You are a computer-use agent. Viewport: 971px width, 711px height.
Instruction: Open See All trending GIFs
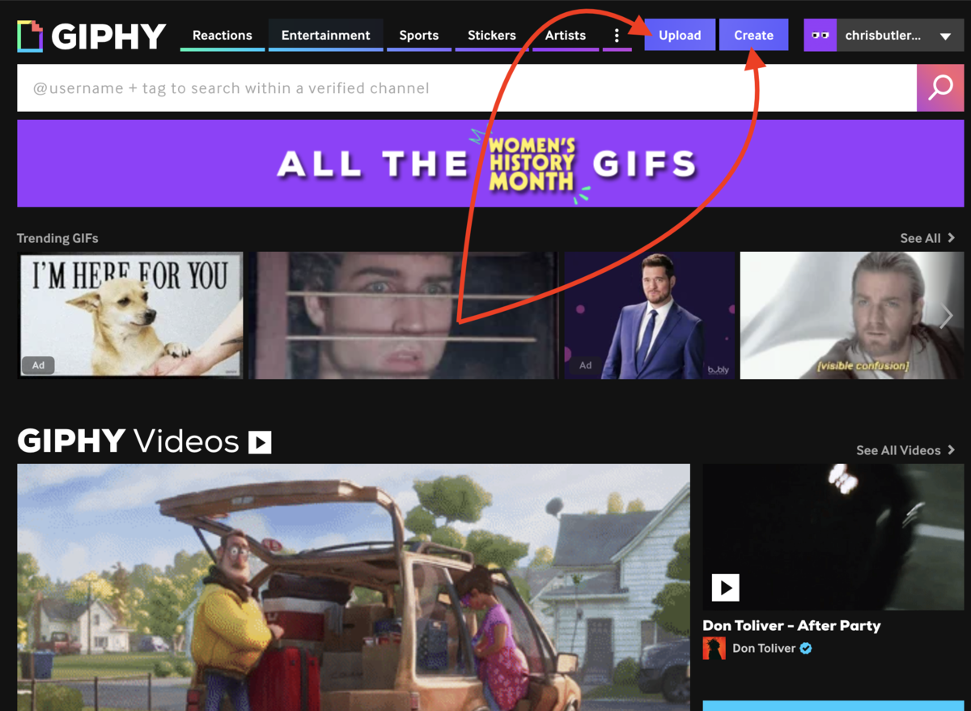point(926,238)
